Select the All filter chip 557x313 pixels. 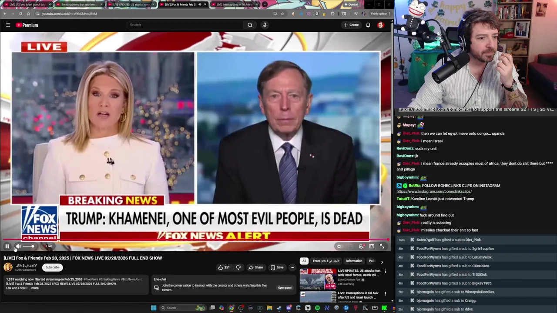(304, 261)
